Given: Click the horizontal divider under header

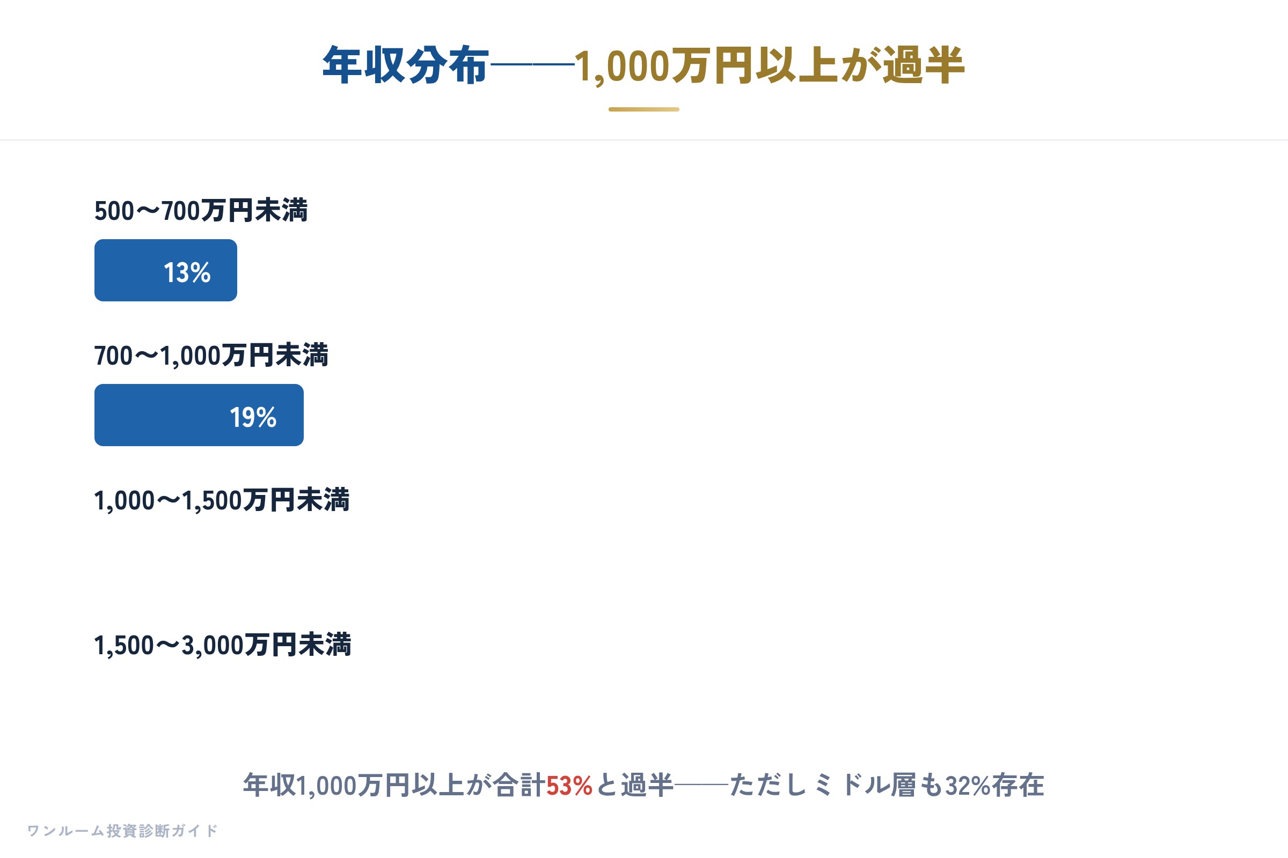Looking at the screenshot, I should [x=644, y=140].
